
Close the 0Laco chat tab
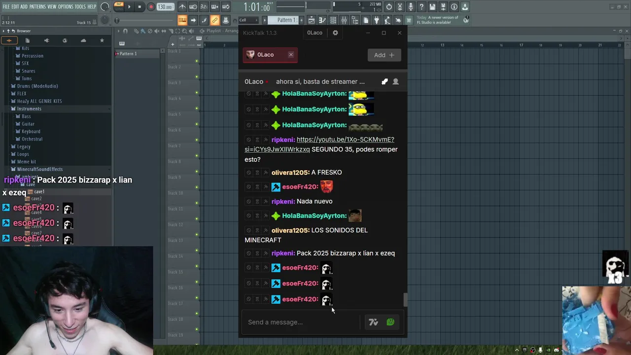(x=291, y=55)
